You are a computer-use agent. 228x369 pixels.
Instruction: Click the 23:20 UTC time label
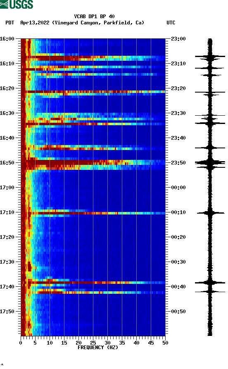point(178,88)
